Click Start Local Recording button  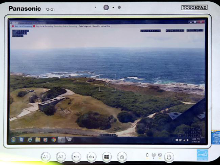[x=22, y=26]
